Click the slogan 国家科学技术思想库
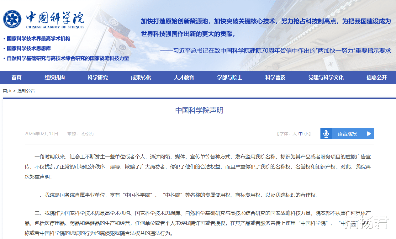The height and width of the screenshot is (239, 396). [29, 49]
